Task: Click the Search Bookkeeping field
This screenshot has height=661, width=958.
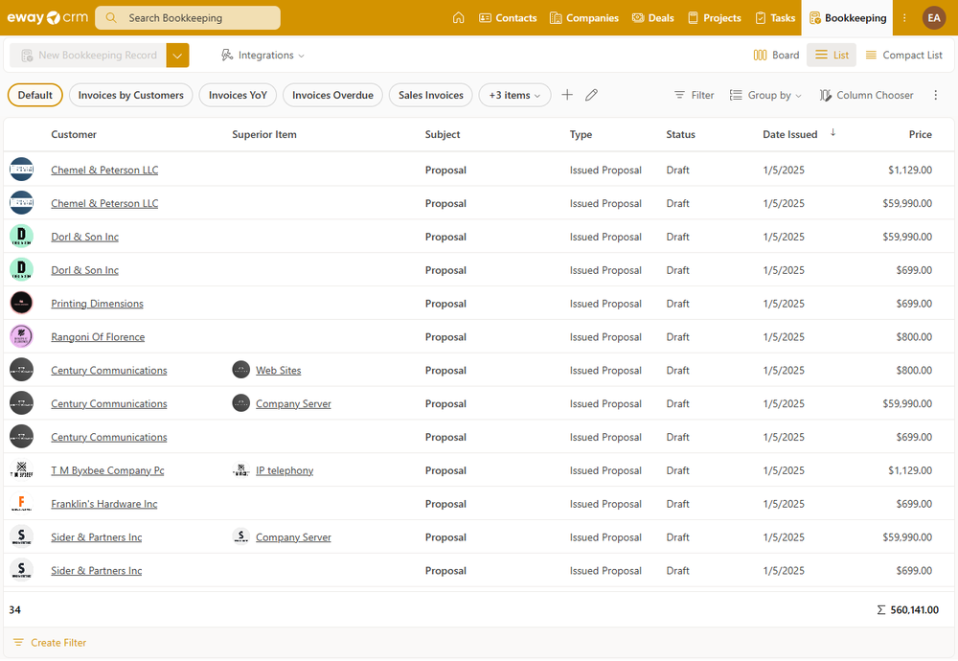Action: (x=188, y=18)
